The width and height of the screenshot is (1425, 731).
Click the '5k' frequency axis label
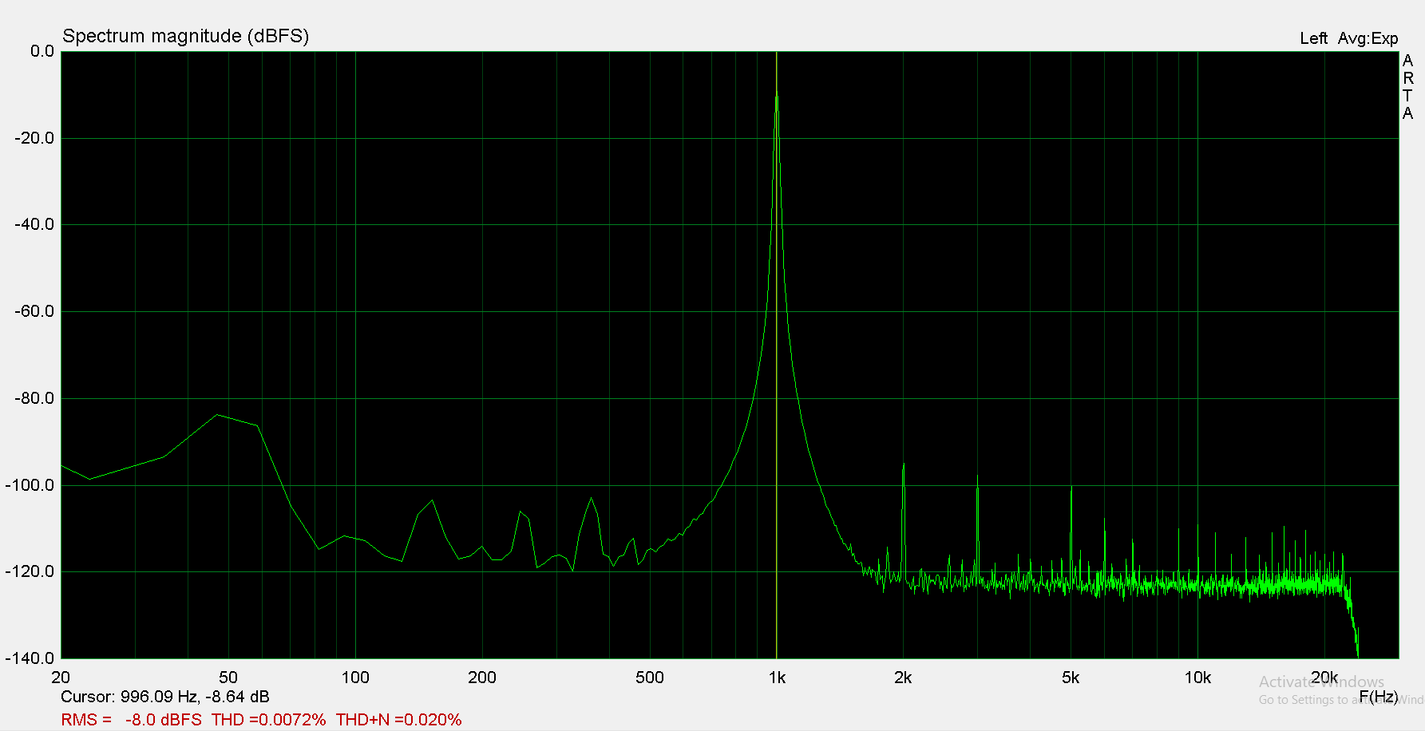click(1071, 678)
